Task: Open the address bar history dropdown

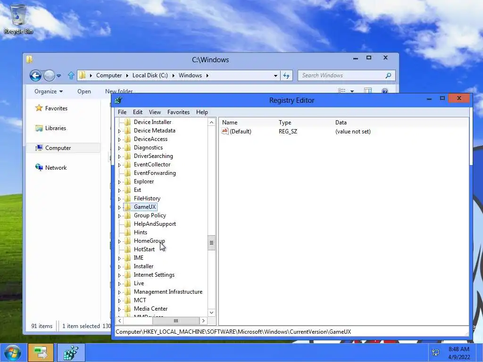Action: (x=275, y=76)
